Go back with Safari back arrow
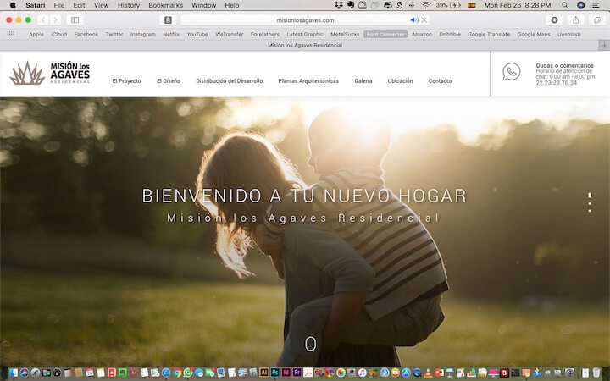This screenshot has width=610, height=381. [42, 19]
